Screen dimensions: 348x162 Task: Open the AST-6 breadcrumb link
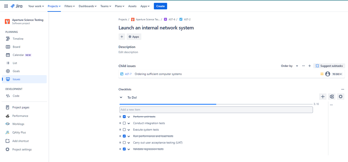coord(172,19)
